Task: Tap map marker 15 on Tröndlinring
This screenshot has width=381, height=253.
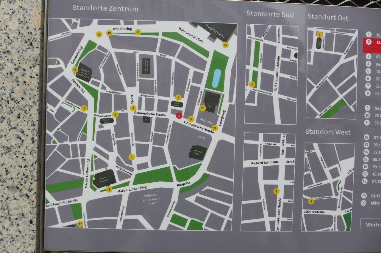Action: [x=109, y=33]
